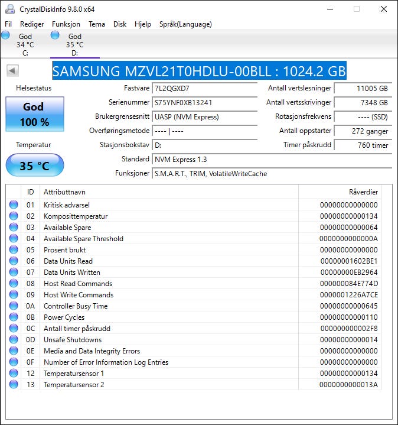This screenshot has height=425, width=398.
Task: Click status orb for Temperatursensor 1 row
Action: (14, 373)
